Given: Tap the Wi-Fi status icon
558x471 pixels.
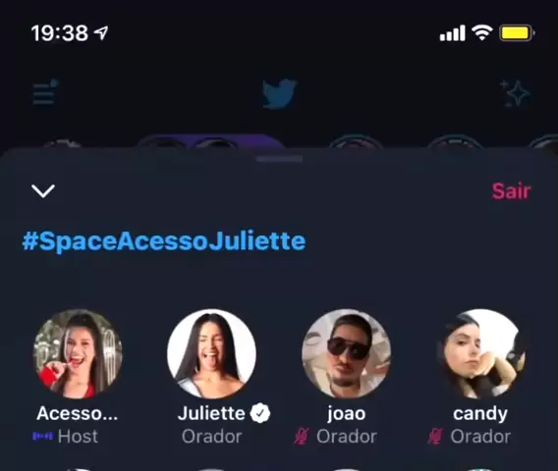Looking at the screenshot, I should (x=482, y=33).
